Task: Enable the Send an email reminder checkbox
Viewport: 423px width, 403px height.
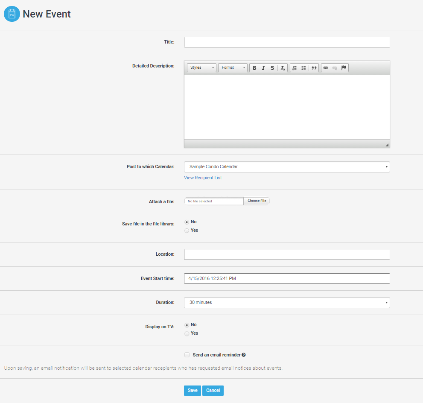Action: [x=187, y=355]
